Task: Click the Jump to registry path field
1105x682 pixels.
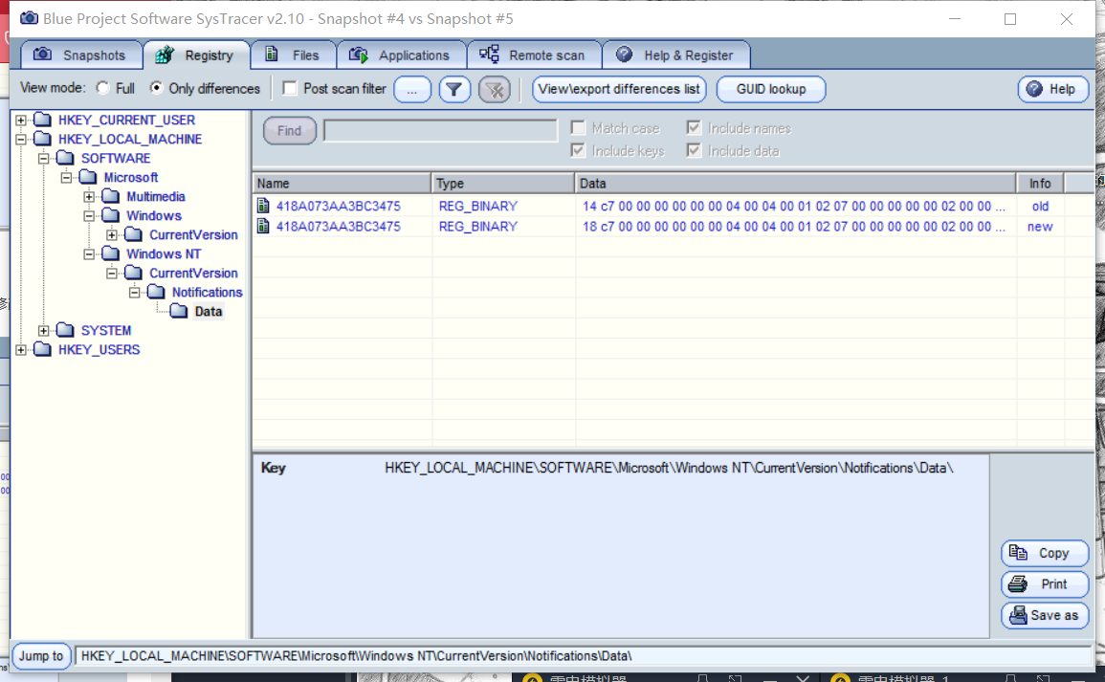Action: tap(584, 656)
